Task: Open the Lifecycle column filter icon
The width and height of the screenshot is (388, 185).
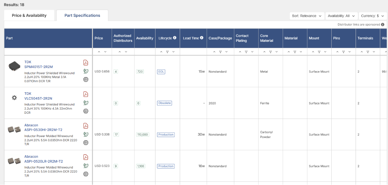Action: pos(167,52)
